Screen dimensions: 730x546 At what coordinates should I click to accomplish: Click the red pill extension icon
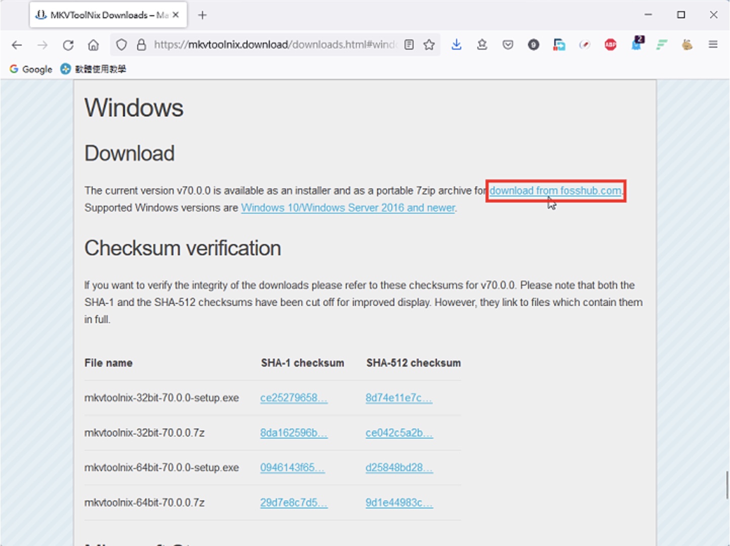[585, 45]
